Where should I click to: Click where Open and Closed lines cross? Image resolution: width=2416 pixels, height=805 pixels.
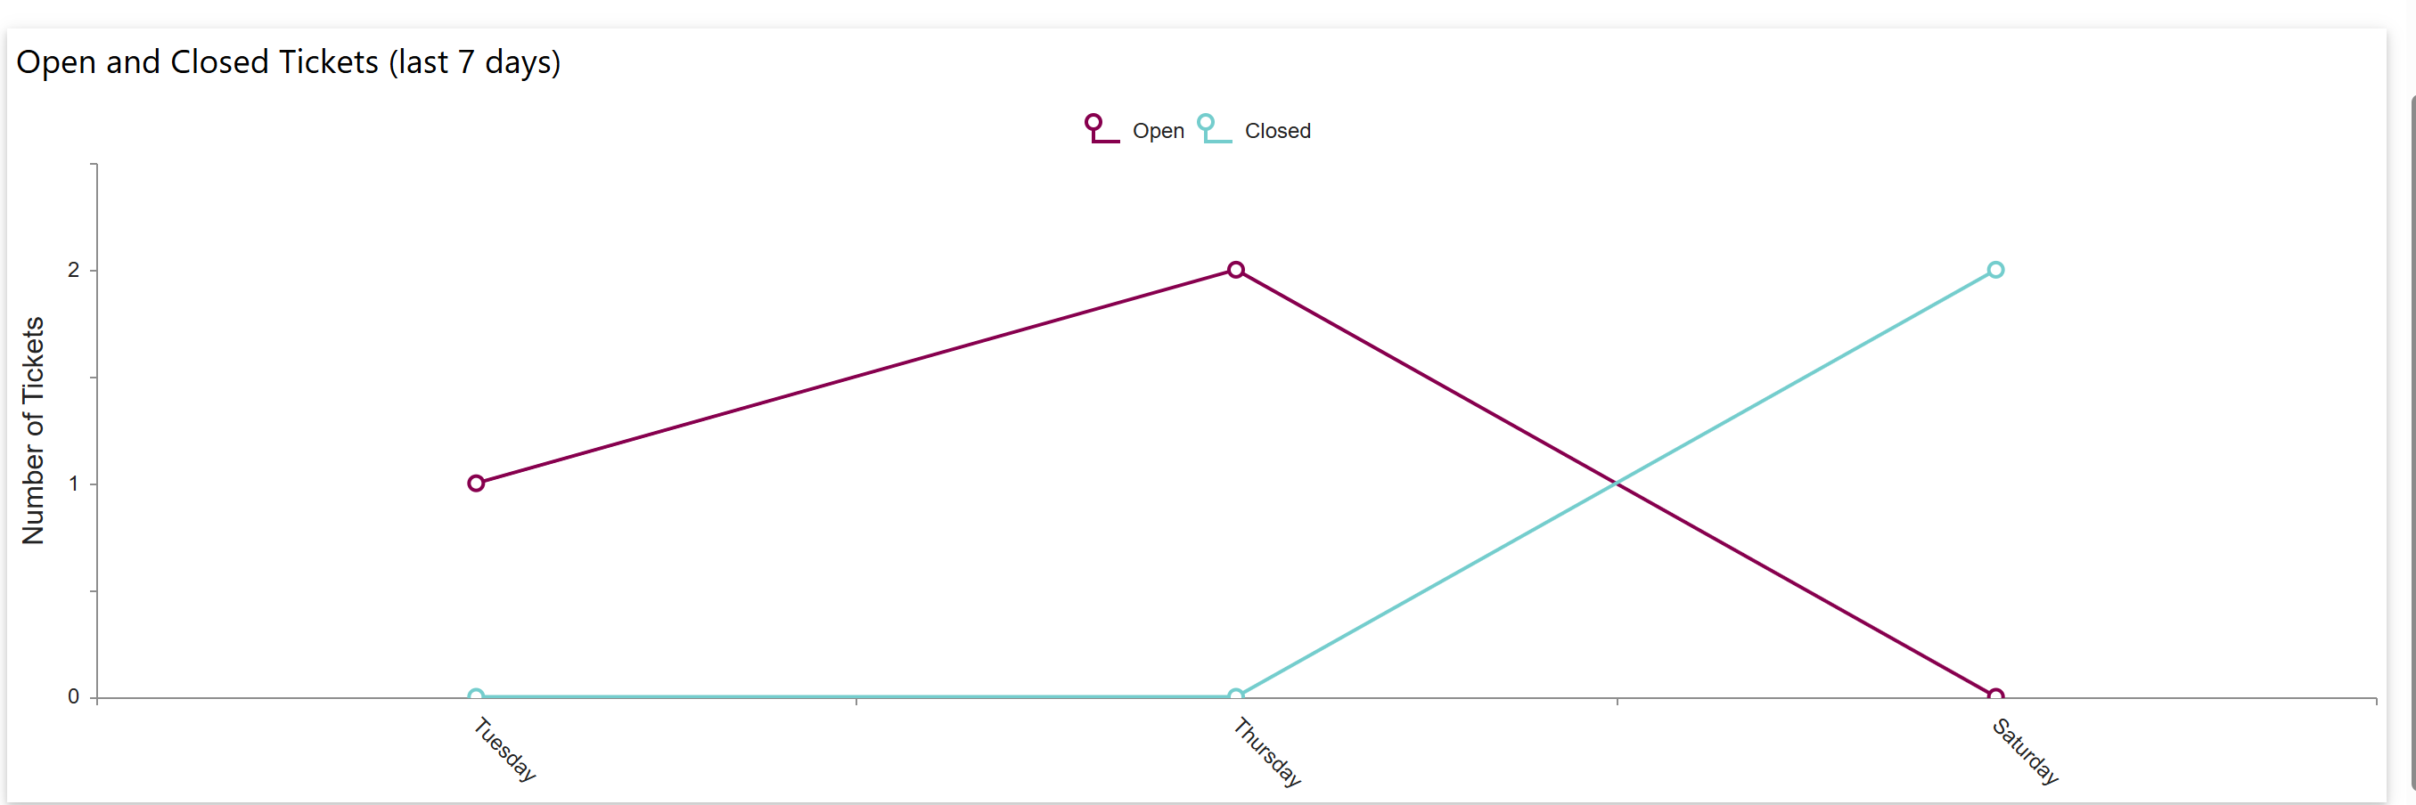click(1615, 483)
